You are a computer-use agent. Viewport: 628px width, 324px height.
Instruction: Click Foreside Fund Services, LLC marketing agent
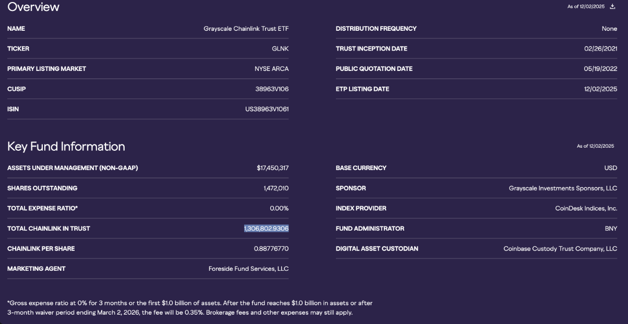point(248,269)
